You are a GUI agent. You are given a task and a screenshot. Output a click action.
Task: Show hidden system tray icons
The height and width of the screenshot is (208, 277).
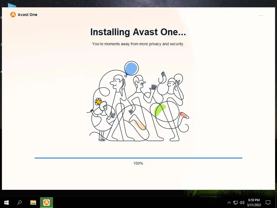tap(229, 203)
